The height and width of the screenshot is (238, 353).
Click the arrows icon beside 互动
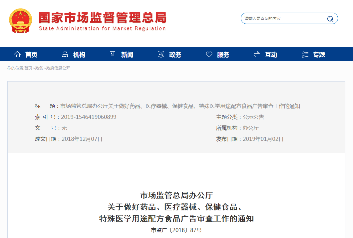(x=256, y=54)
